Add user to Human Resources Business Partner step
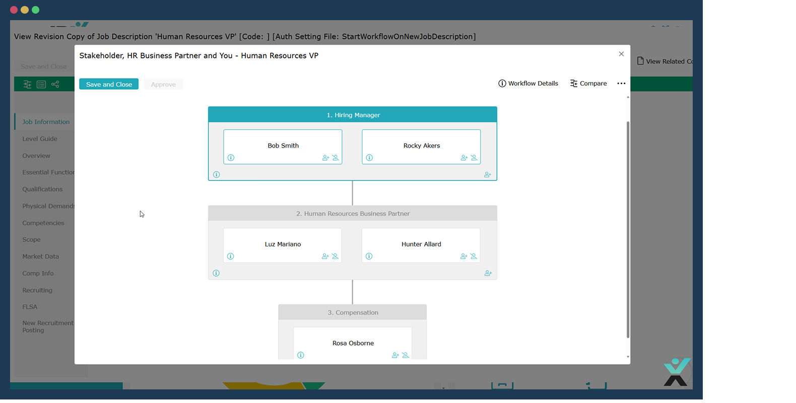The width and height of the screenshot is (796, 403). [488, 273]
